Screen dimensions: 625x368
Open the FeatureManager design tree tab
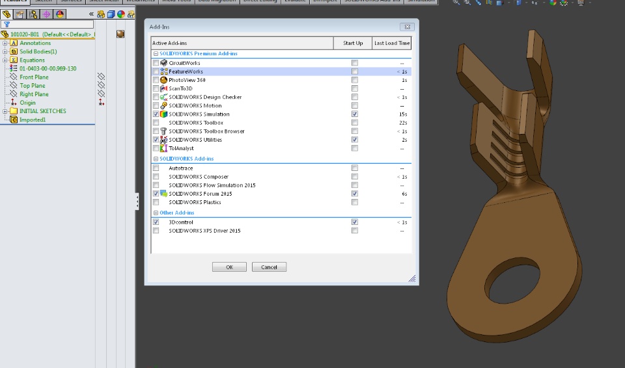pos(7,14)
